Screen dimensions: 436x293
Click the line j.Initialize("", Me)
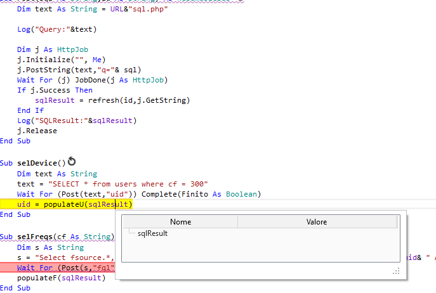62,60
